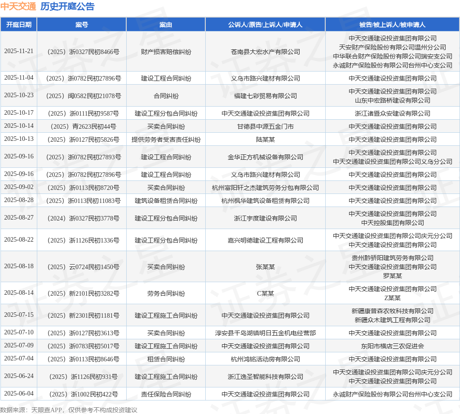
Task: Click plaintiff 杭州鸿铭活动房有限公司
Action: click(265, 360)
